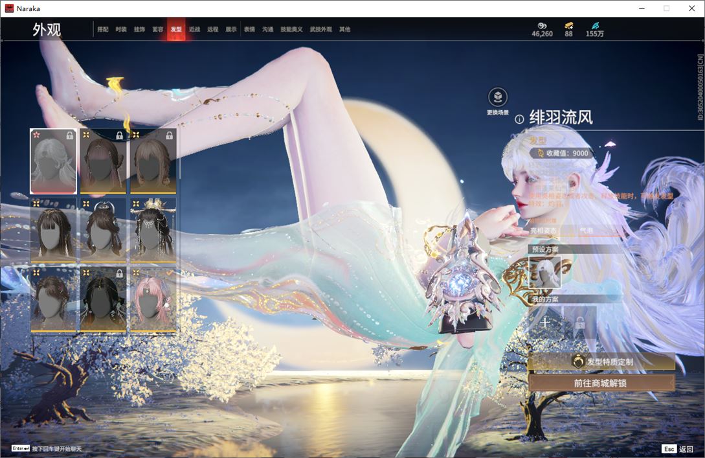Select the 气泡 sub-tab
The image size is (705, 458).
587,231
